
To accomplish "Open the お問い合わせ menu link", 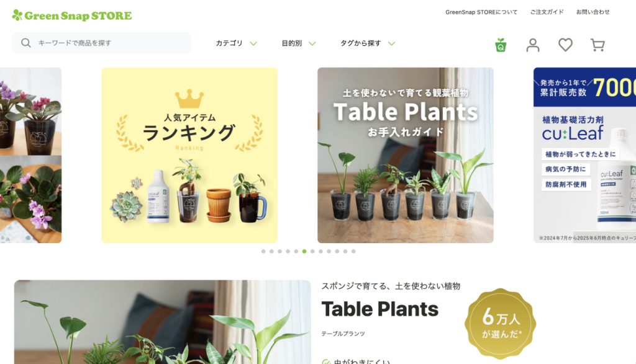I will pos(593,12).
